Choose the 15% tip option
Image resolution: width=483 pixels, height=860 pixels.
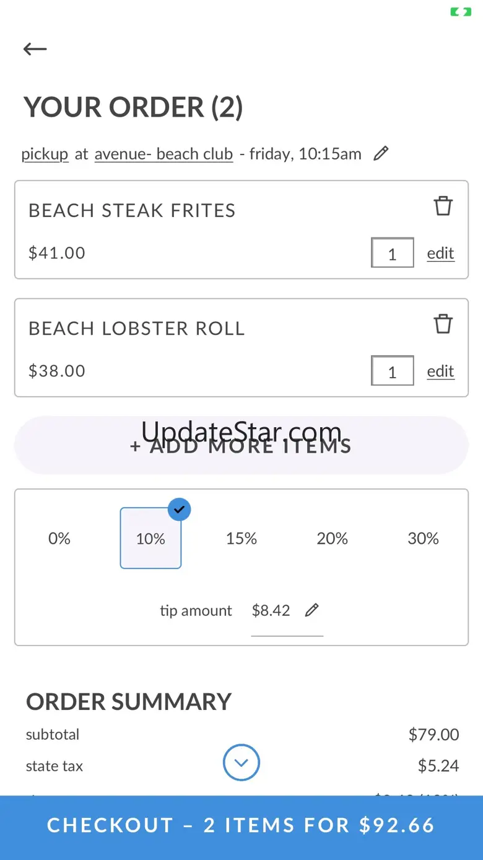click(241, 538)
